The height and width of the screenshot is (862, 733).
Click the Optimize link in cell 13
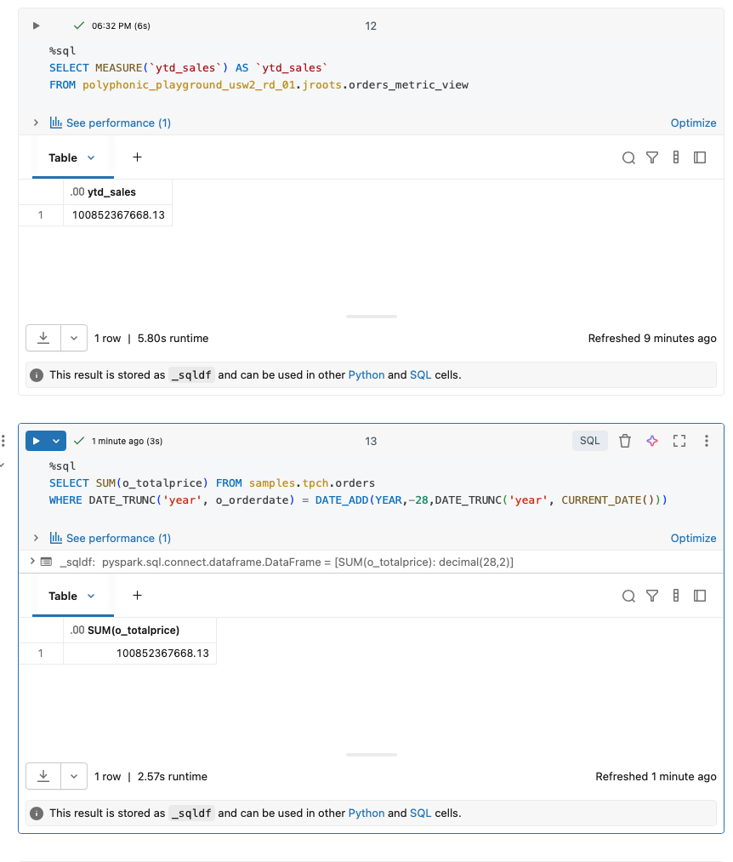coord(693,538)
